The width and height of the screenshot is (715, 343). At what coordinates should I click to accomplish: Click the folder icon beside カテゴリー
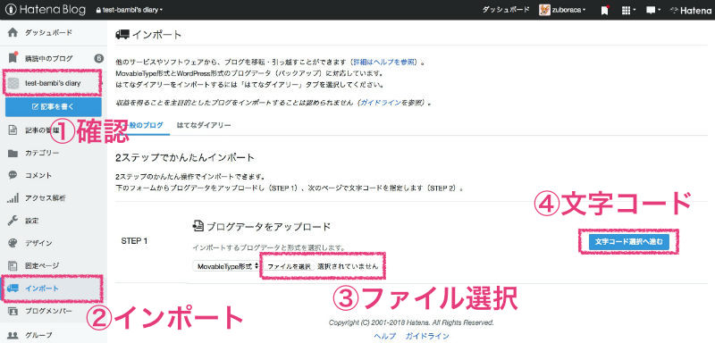click(13, 153)
